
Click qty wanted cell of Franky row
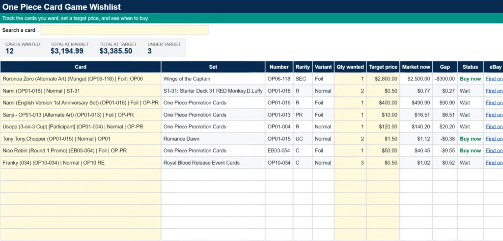pyautogui.click(x=350, y=163)
